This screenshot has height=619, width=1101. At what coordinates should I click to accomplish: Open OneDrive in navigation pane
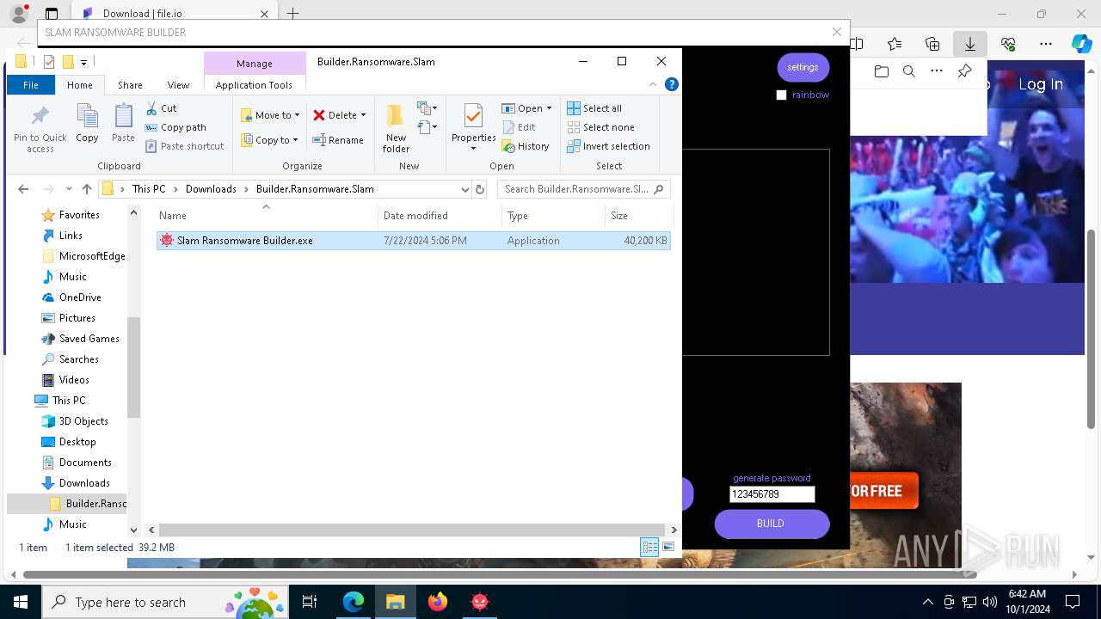pyautogui.click(x=80, y=297)
